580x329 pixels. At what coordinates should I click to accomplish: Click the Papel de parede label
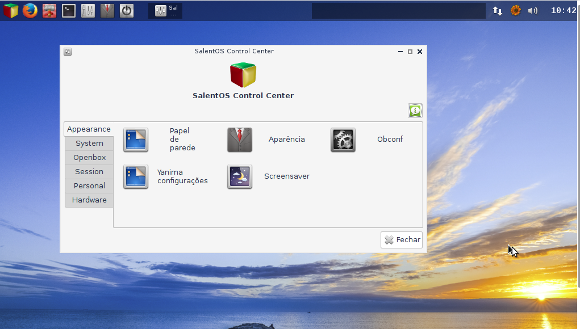pos(182,139)
